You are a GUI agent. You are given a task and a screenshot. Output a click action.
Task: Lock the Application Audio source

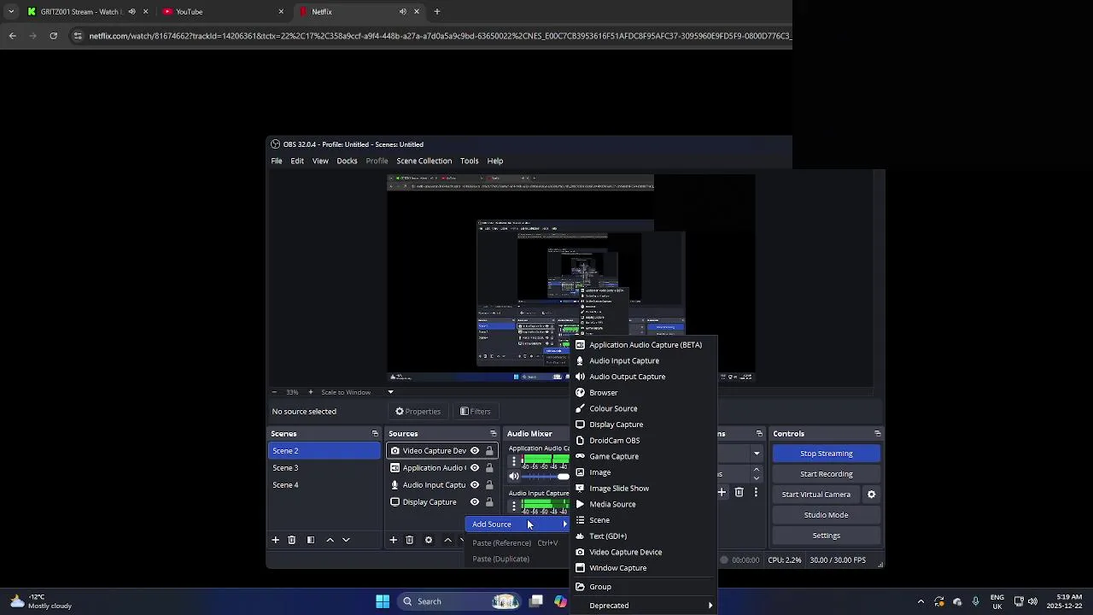coord(489,468)
